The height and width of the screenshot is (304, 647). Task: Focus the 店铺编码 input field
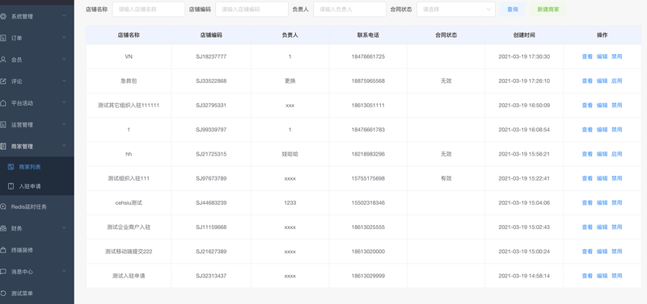point(252,9)
